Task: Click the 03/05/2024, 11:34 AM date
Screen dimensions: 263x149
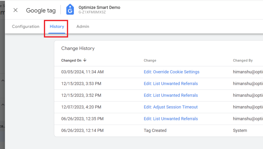Action: (x=82, y=72)
